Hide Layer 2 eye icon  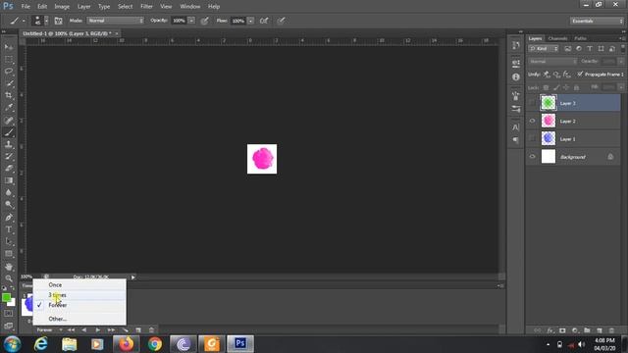532,121
